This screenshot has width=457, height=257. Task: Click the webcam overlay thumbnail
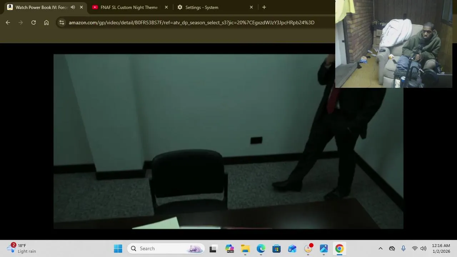click(x=394, y=44)
